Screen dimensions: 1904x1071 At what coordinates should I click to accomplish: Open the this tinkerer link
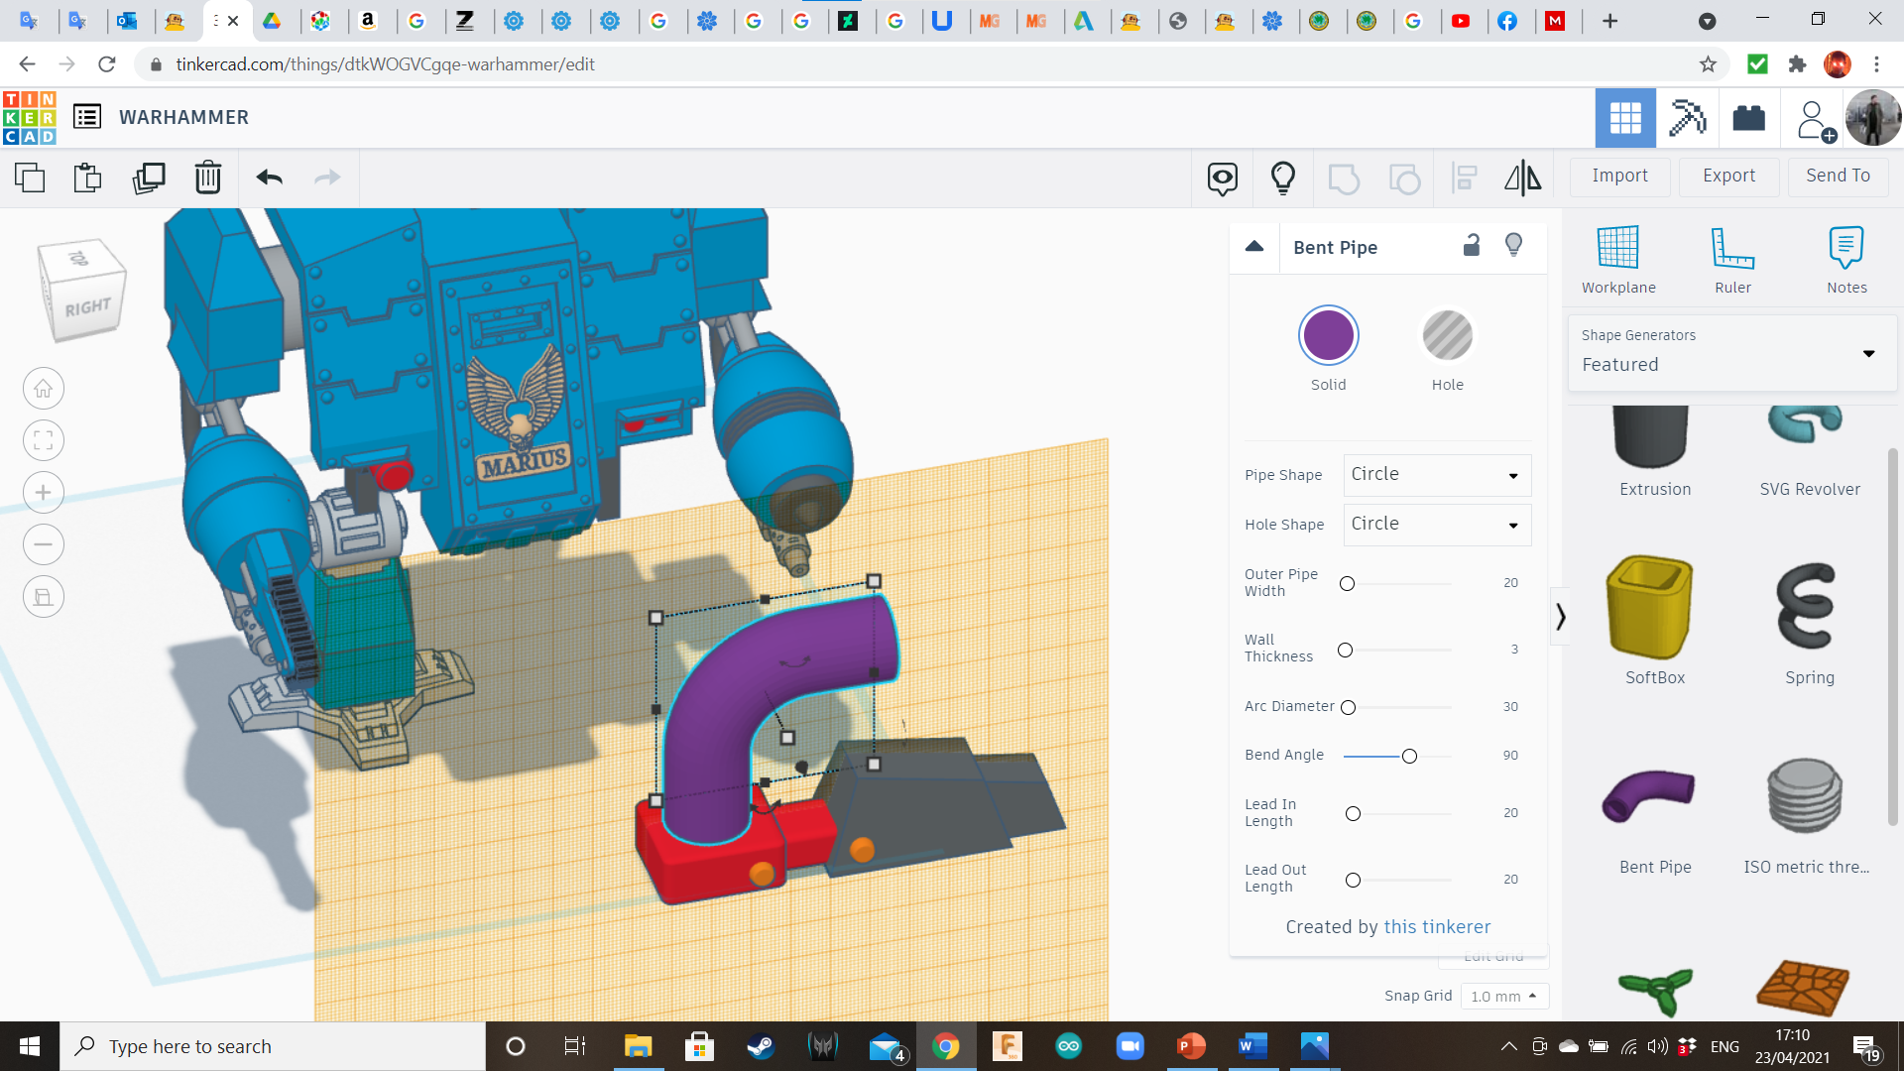pos(1437,926)
